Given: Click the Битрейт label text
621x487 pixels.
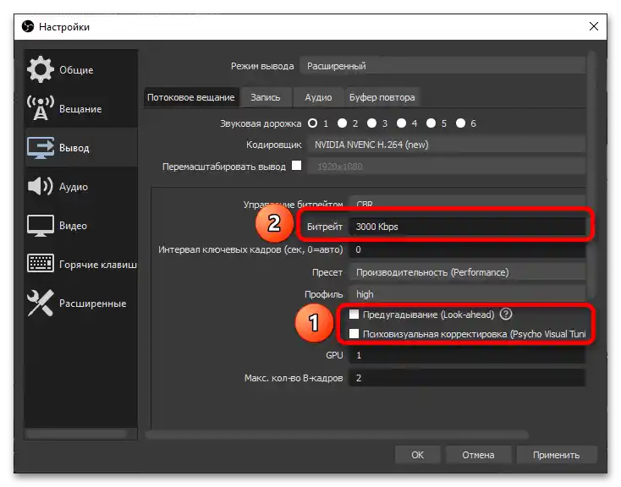Looking at the screenshot, I should click(325, 227).
